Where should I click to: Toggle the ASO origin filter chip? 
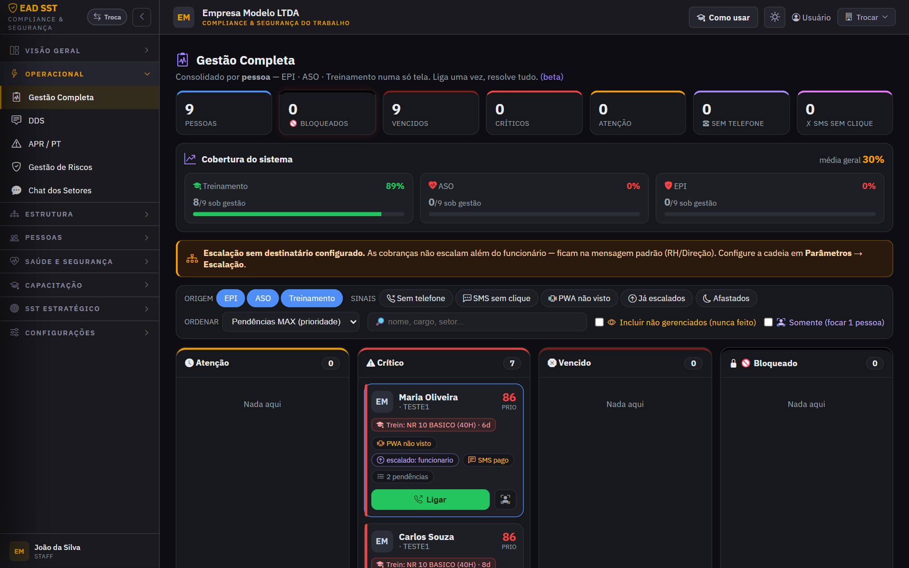(x=263, y=298)
